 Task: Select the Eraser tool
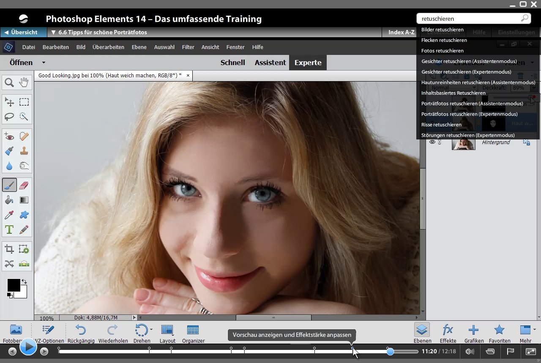coord(24,185)
